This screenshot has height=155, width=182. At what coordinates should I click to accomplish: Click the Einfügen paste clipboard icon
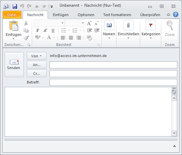coord(14,26)
